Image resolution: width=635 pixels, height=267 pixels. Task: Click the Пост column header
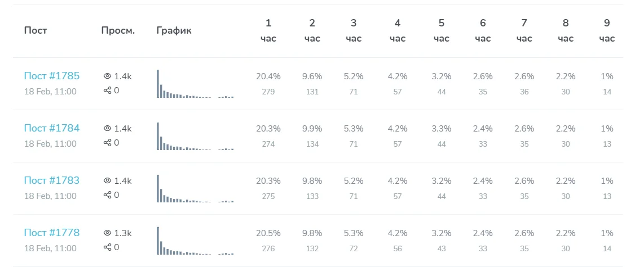pyautogui.click(x=36, y=30)
